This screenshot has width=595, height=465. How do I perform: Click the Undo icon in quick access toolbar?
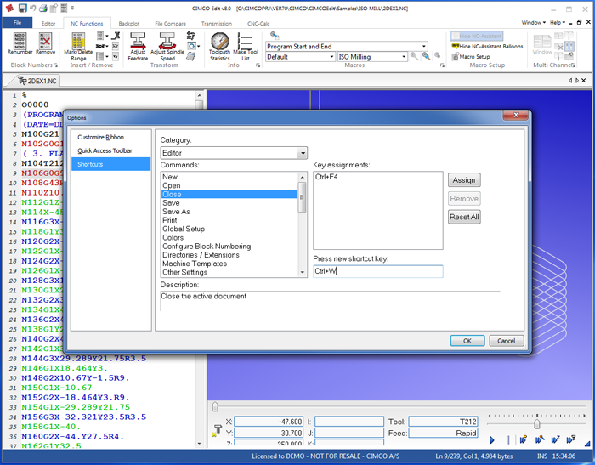(33, 8)
